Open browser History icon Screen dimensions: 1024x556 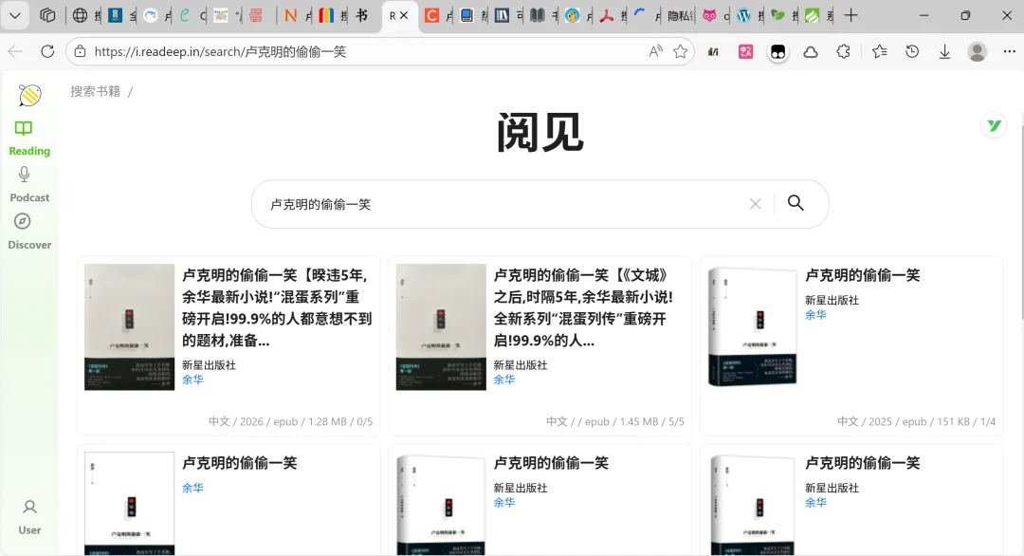pos(912,51)
